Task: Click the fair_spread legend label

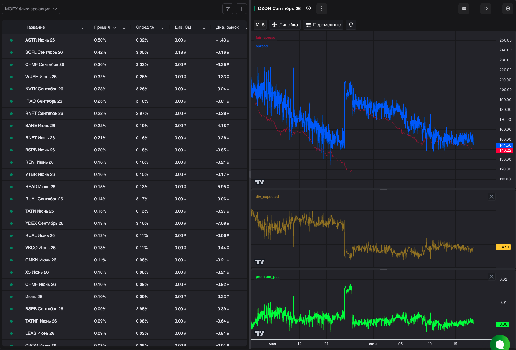Action: point(265,38)
